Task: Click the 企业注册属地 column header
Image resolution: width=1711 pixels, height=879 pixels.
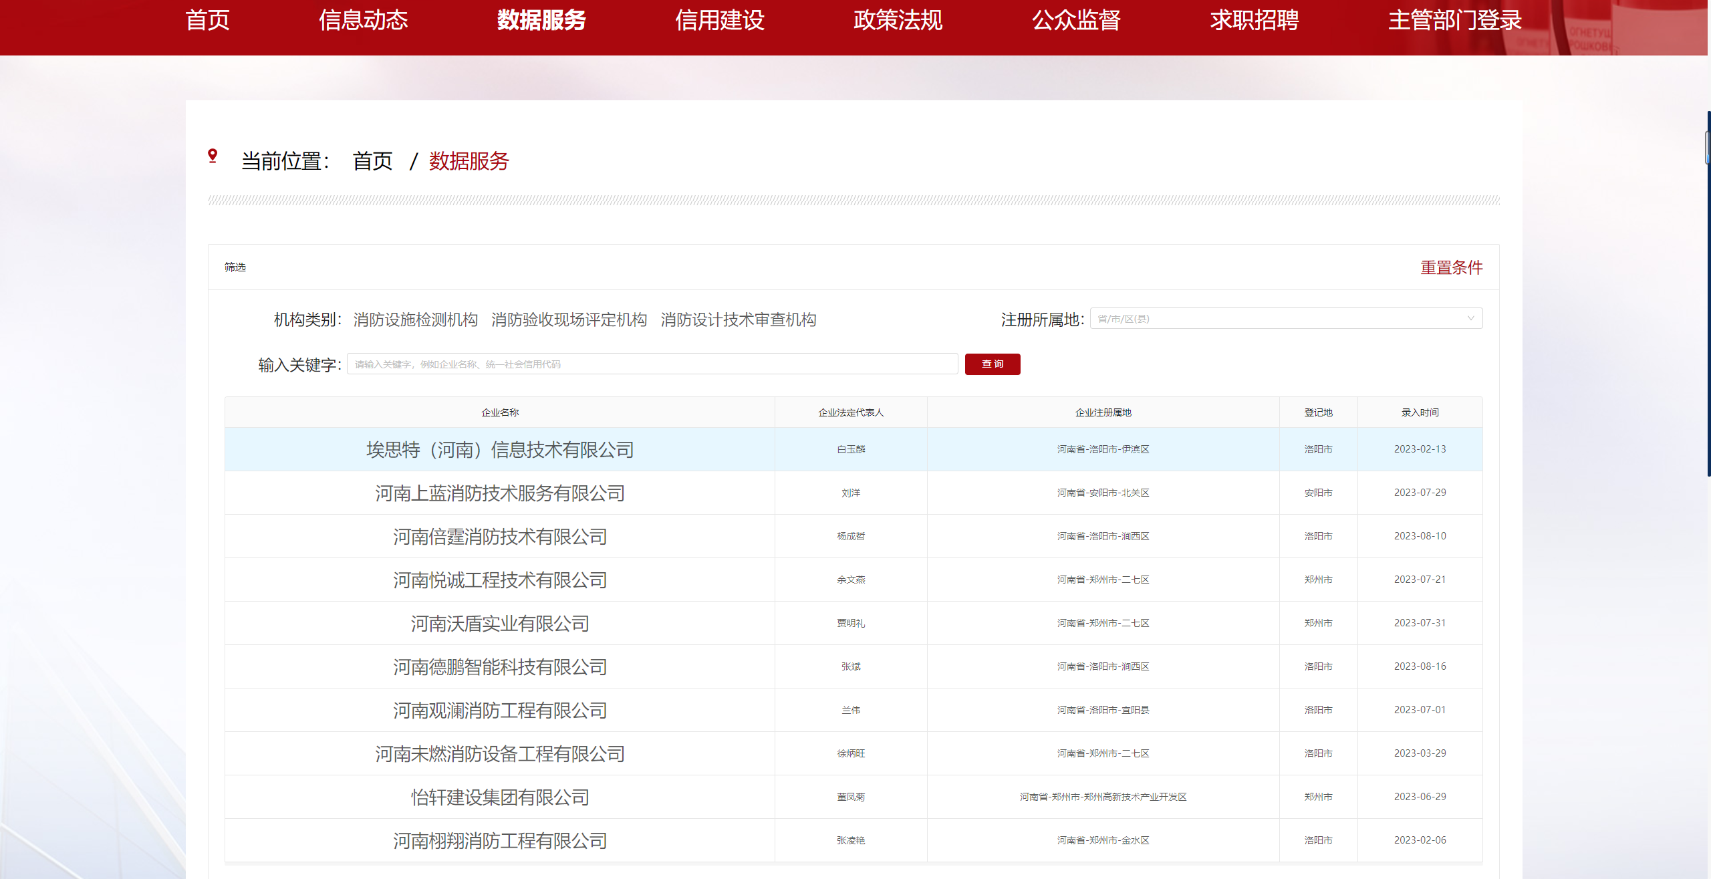Action: click(1103, 412)
